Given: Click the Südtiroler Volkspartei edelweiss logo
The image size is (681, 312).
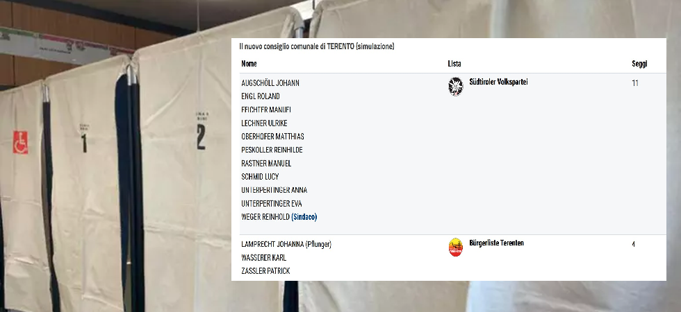Looking at the screenshot, I should tap(456, 87).
